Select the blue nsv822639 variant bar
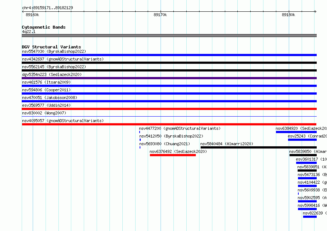 point(310,217)
